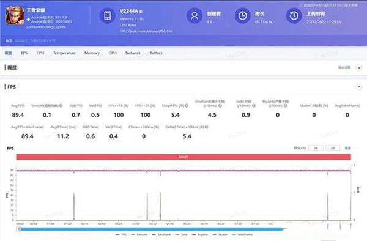Viewport: 367px width, 241px height.
Task: Click the Smooth value 0.1
Action: 47,115
